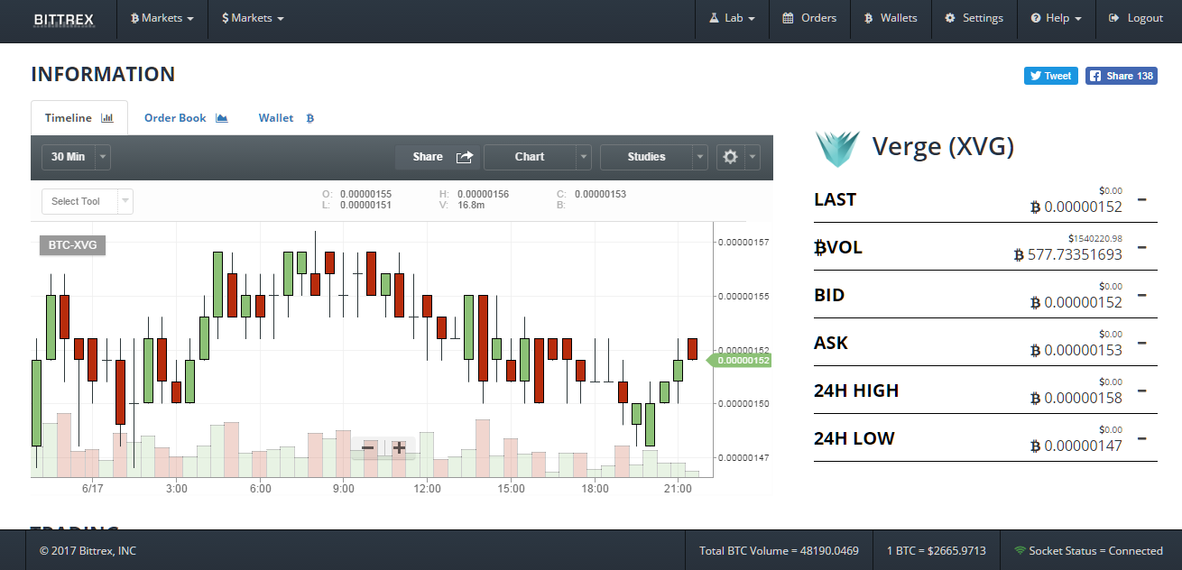This screenshot has width=1182, height=570.
Task: Click the 30 Min interval button
Action: click(68, 157)
